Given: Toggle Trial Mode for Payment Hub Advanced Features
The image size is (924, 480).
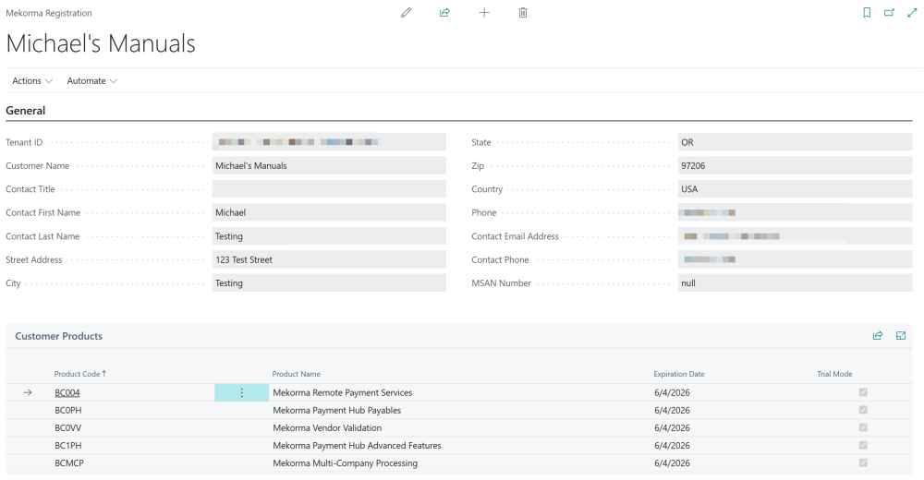Looking at the screenshot, I should (x=863, y=445).
